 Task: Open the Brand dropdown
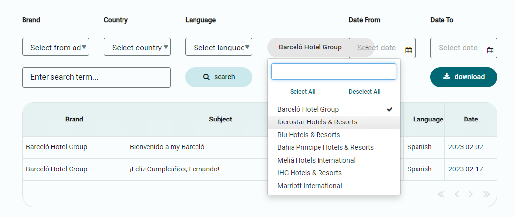click(x=55, y=47)
